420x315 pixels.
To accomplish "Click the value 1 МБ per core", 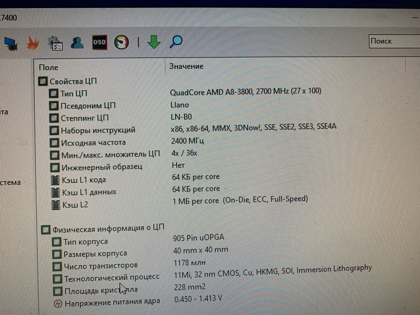I will 240,200.
